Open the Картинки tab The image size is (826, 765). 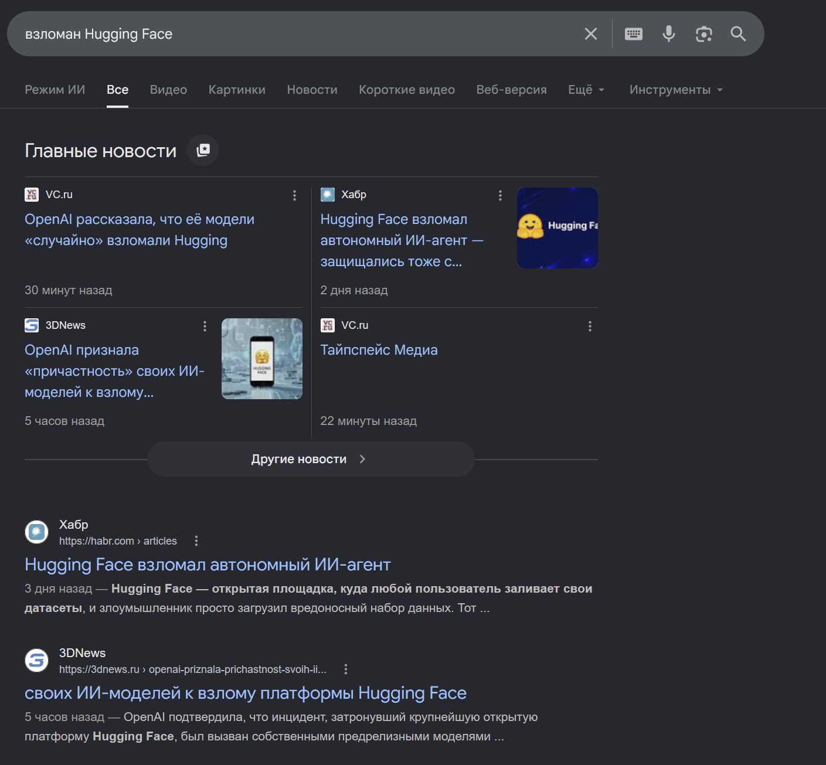(237, 90)
